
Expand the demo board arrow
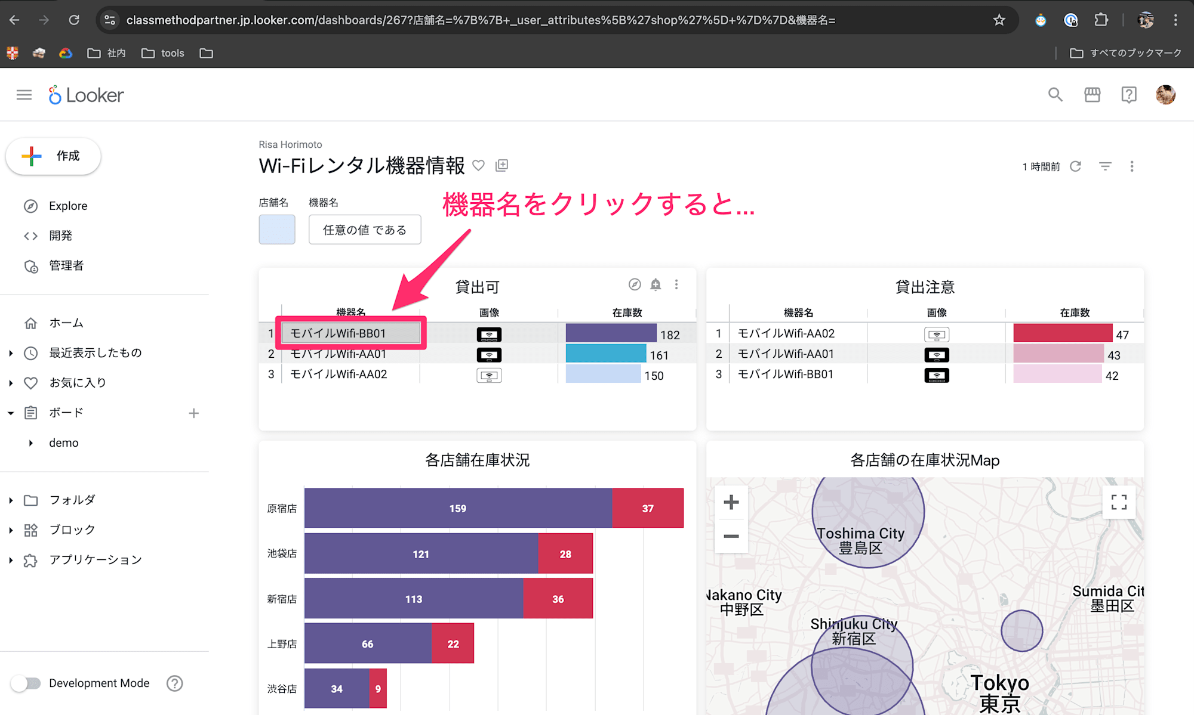click(x=31, y=442)
